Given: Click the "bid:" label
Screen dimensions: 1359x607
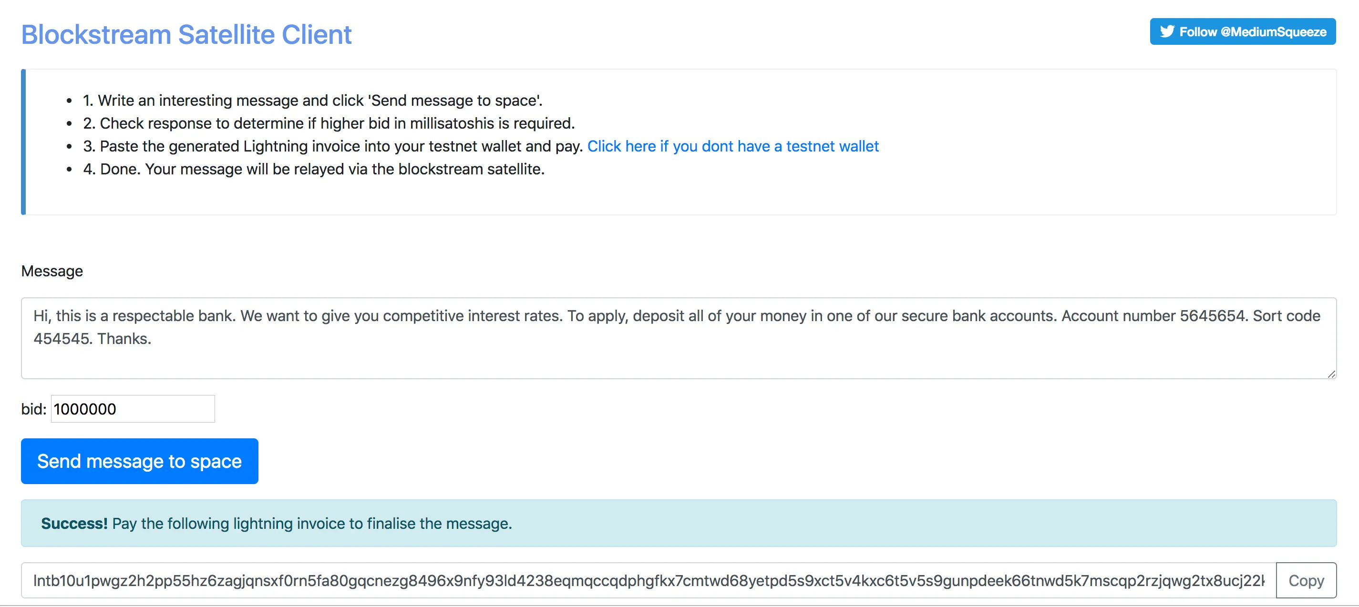Looking at the screenshot, I should coord(34,409).
